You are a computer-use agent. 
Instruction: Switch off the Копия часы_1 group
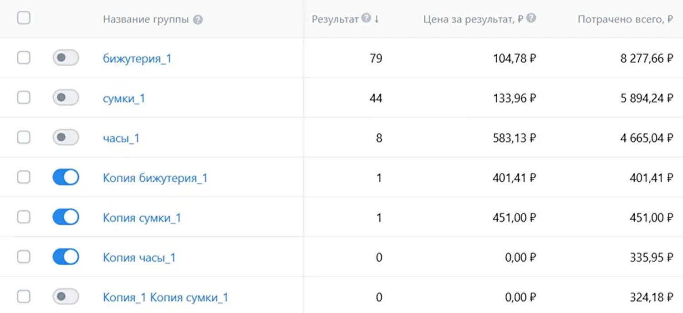click(66, 257)
